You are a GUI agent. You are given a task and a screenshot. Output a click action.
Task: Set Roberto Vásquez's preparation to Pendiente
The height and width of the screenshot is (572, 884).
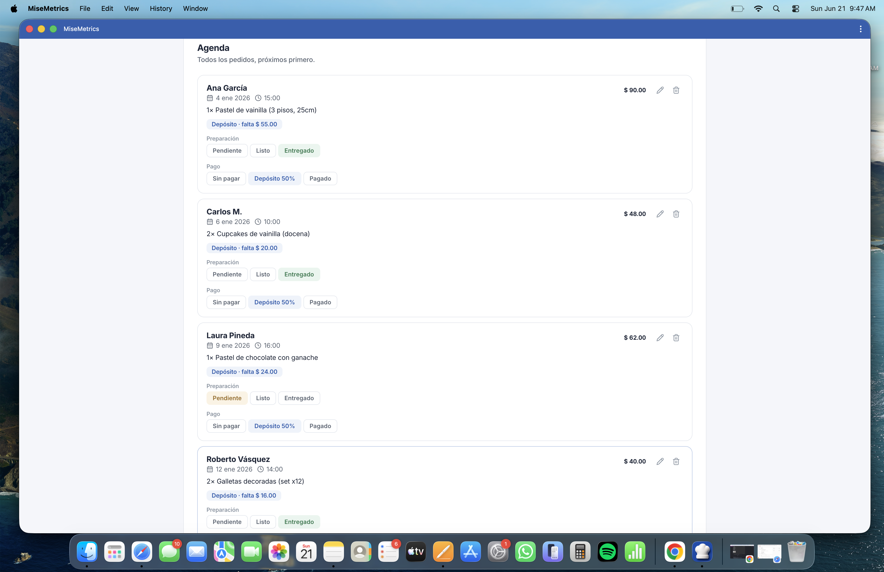[x=227, y=522]
